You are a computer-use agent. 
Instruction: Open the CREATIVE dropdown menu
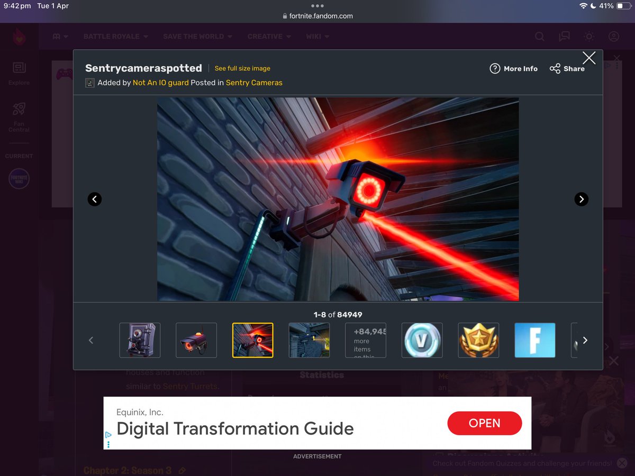coord(269,36)
